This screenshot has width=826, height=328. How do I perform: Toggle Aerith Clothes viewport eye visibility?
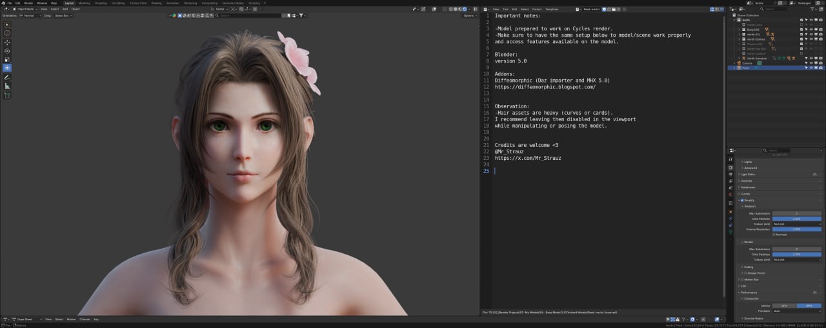click(811, 39)
